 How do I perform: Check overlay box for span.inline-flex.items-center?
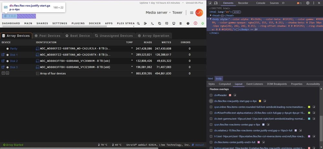coord(211,107)
